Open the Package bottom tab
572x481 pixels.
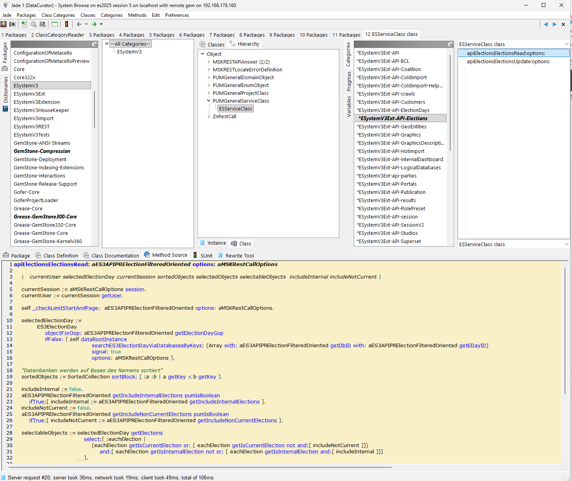[x=16, y=256]
